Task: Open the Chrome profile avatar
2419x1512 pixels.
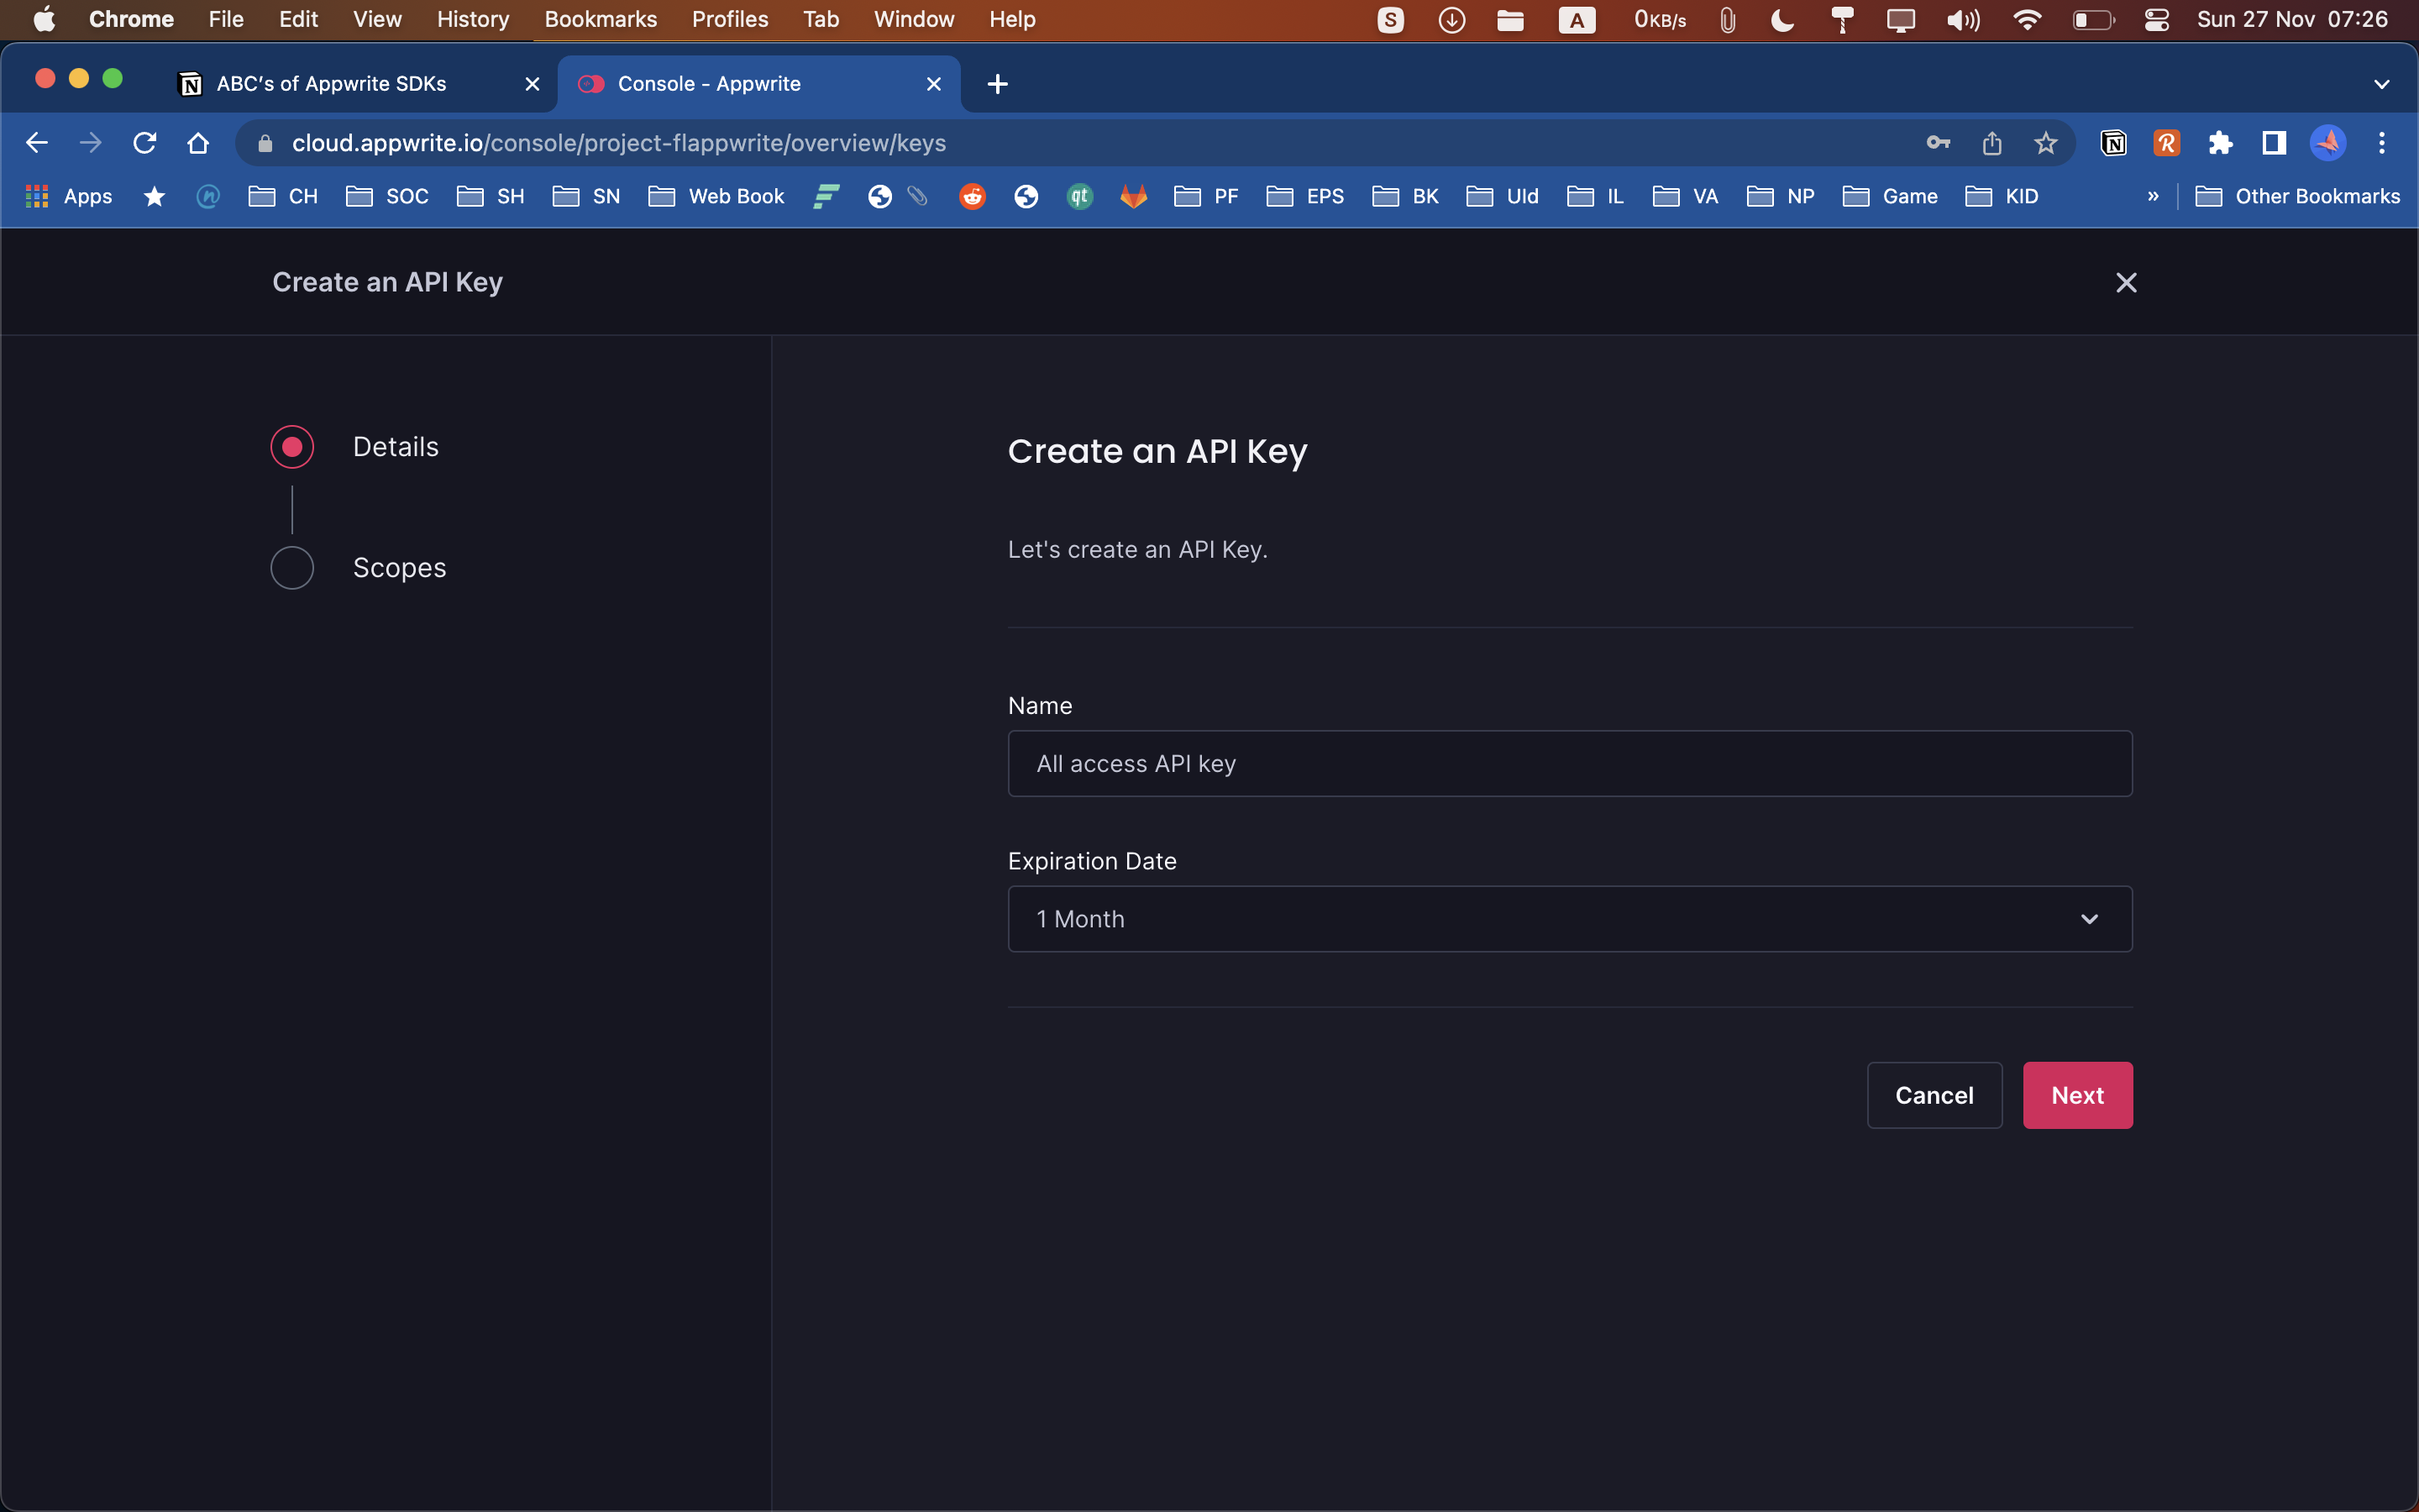Action: point(2328,143)
